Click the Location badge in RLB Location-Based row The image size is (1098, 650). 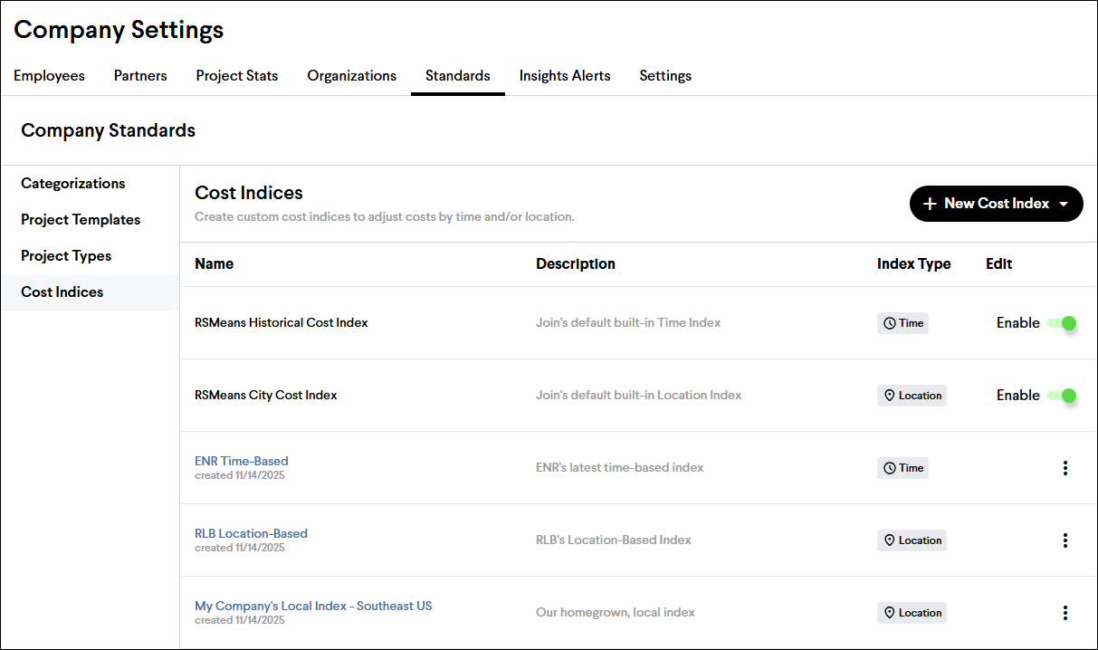[912, 540]
